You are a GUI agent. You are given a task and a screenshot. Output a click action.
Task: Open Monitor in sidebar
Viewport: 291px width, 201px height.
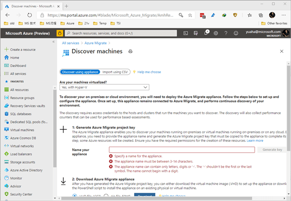[13, 178]
